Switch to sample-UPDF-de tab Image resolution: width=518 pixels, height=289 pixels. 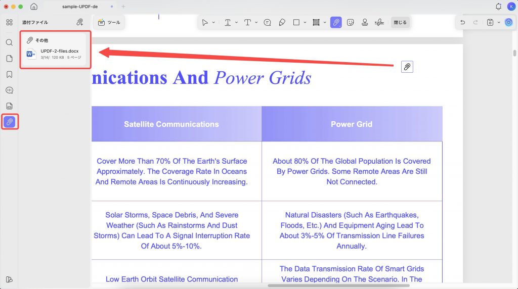tap(80, 7)
